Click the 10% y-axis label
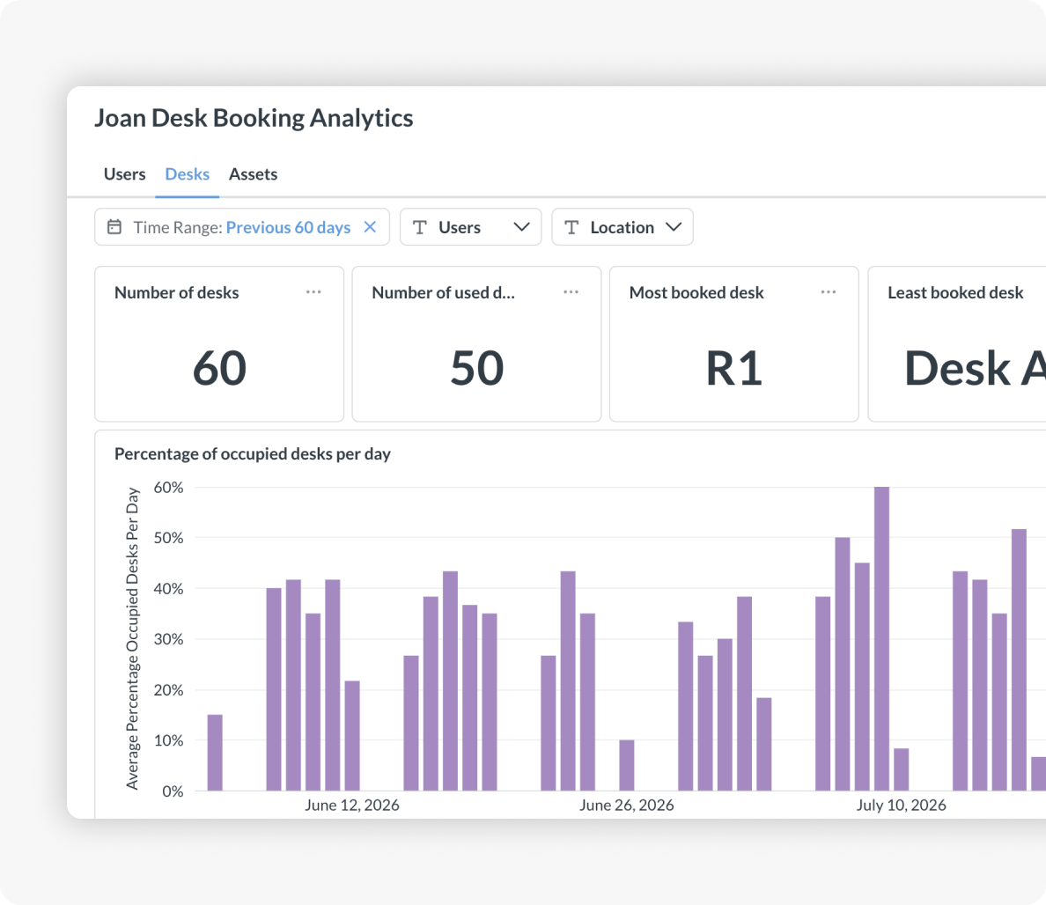The width and height of the screenshot is (1046, 905). pos(168,740)
